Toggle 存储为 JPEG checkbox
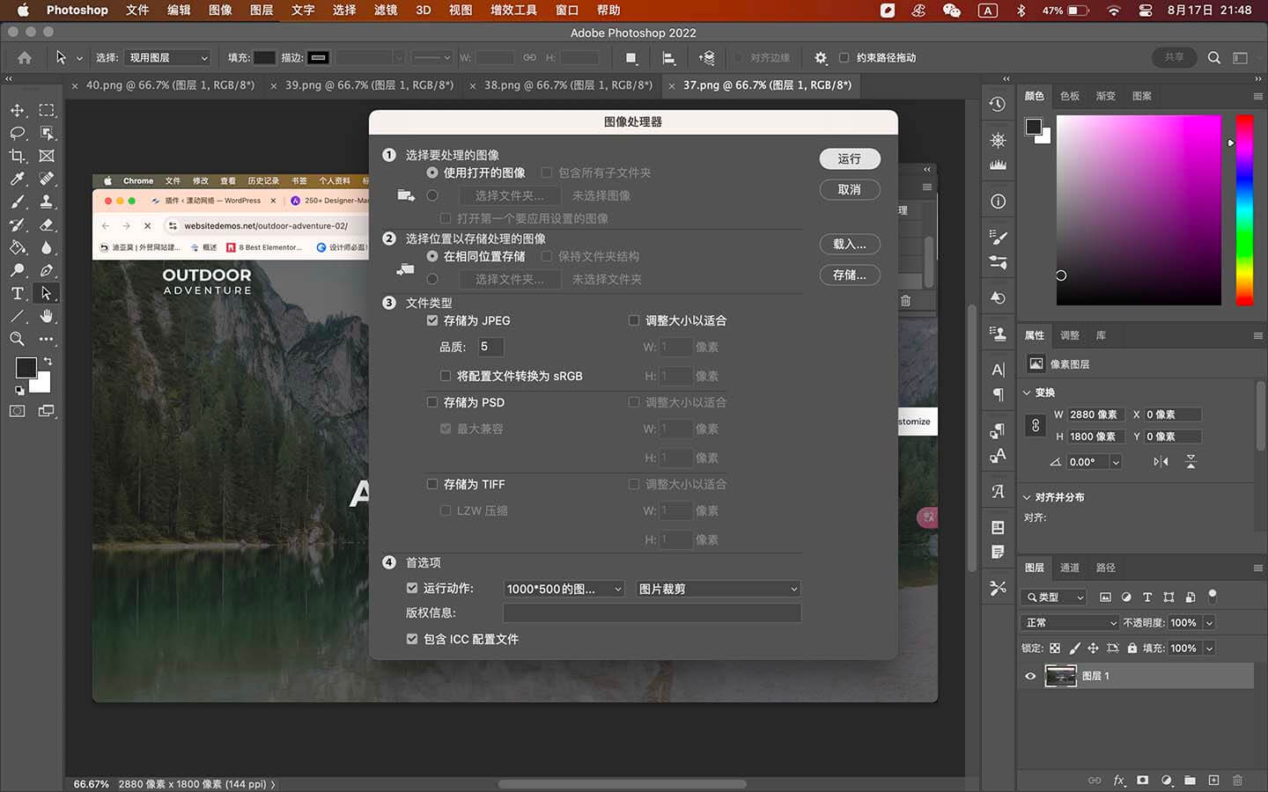 tap(432, 320)
